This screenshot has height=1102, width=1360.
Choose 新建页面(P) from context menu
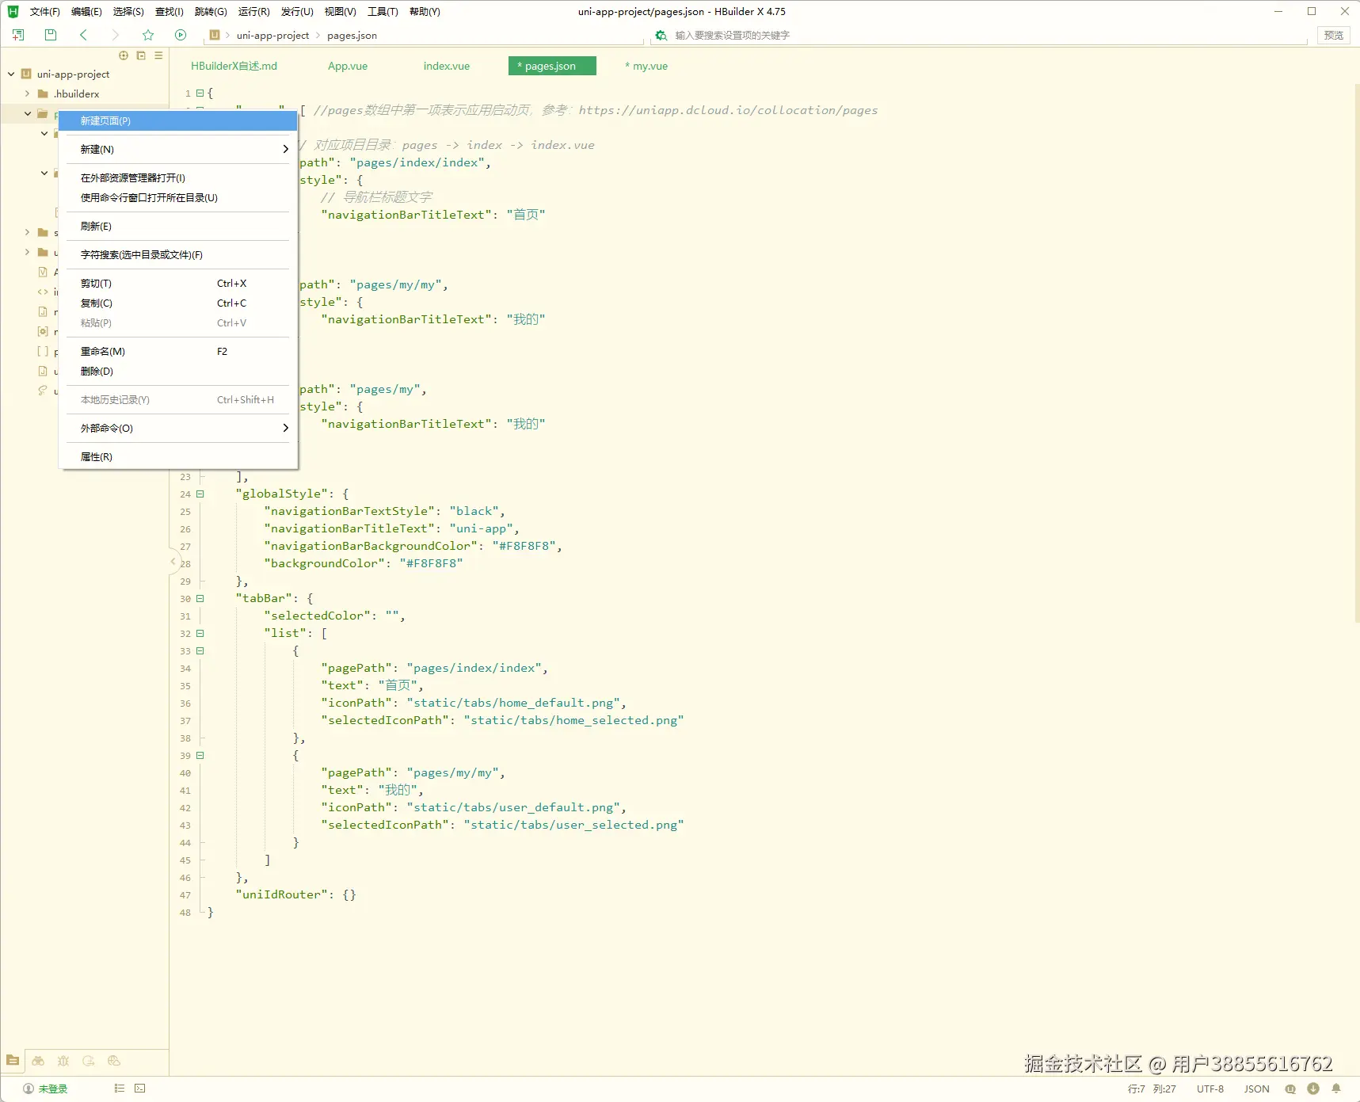click(x=178, y=120)
